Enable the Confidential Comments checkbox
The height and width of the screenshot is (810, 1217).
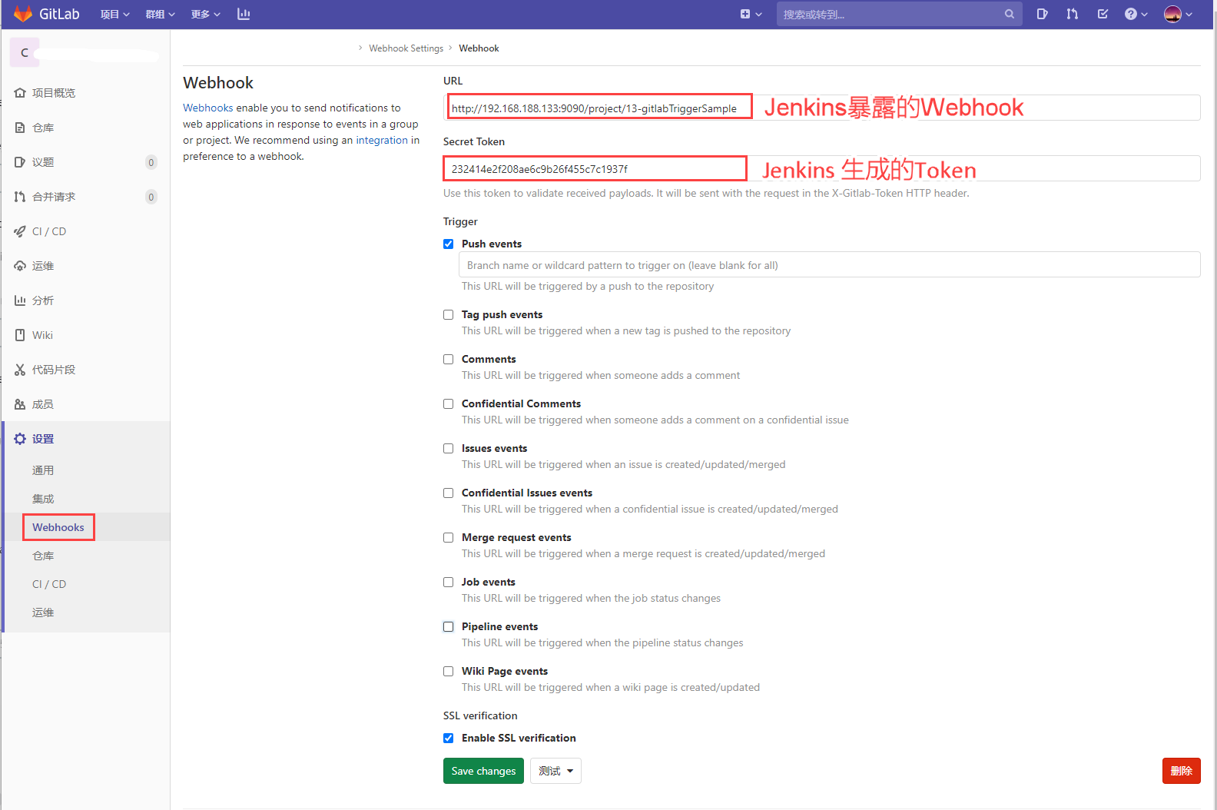coord(449,403)
